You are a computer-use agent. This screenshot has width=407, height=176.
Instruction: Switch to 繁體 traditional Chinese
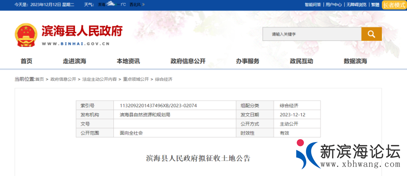click(375, 5)
